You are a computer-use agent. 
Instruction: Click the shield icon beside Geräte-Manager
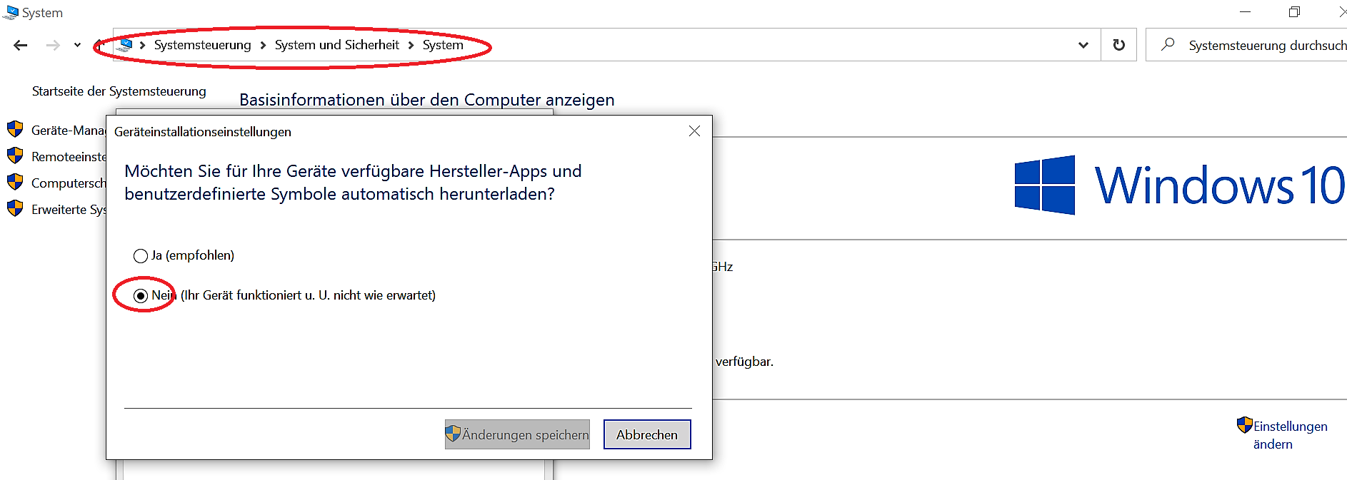point(15,129)
